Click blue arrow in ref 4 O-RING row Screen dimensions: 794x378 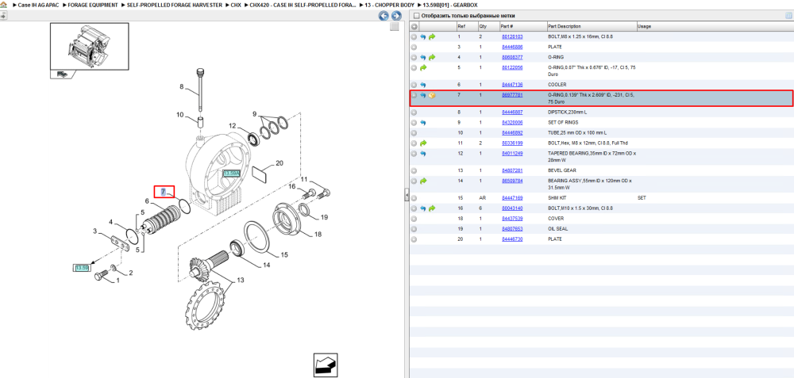[x=423, y=57]
